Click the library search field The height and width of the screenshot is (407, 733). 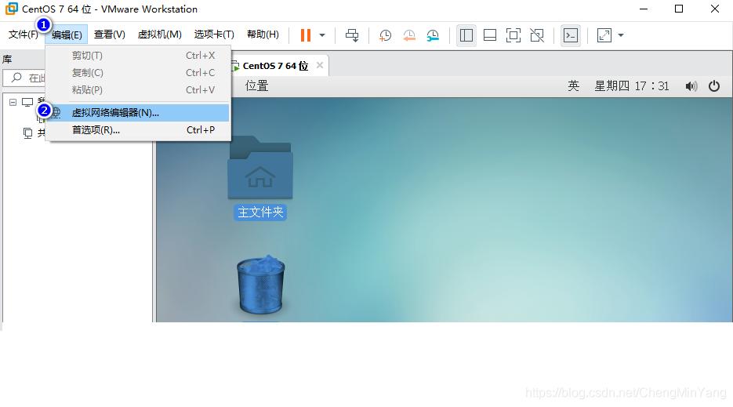pos(24,78)
